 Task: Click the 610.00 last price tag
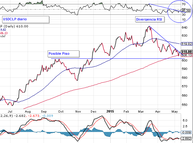pyautogui.click(x=187, y=52)
